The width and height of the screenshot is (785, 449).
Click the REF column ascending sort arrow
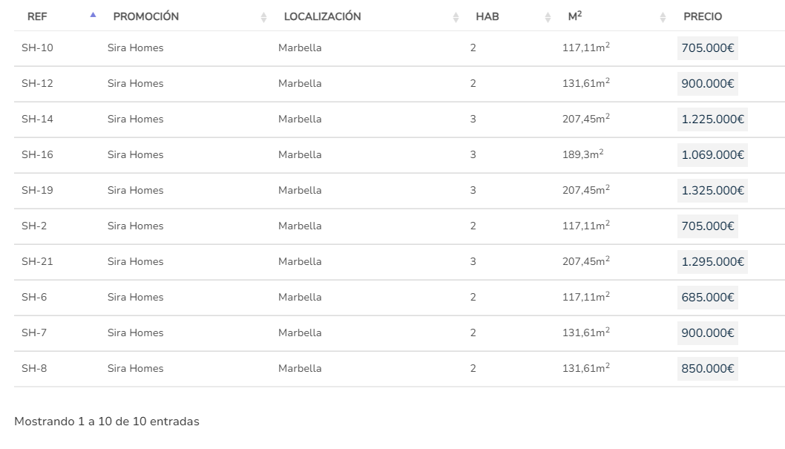pos(93,15)
